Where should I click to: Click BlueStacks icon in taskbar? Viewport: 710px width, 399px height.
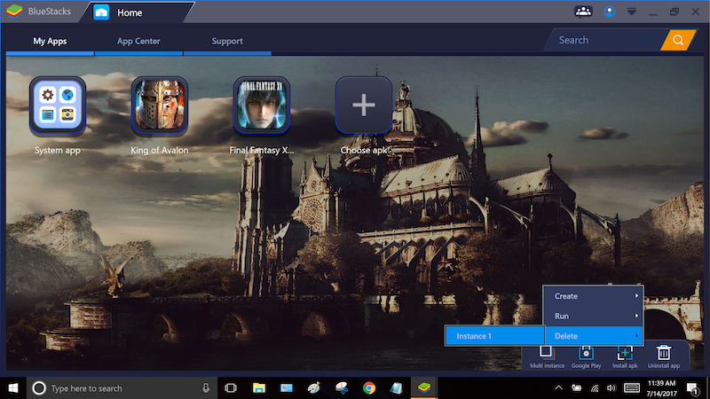(x=424, y=388)
